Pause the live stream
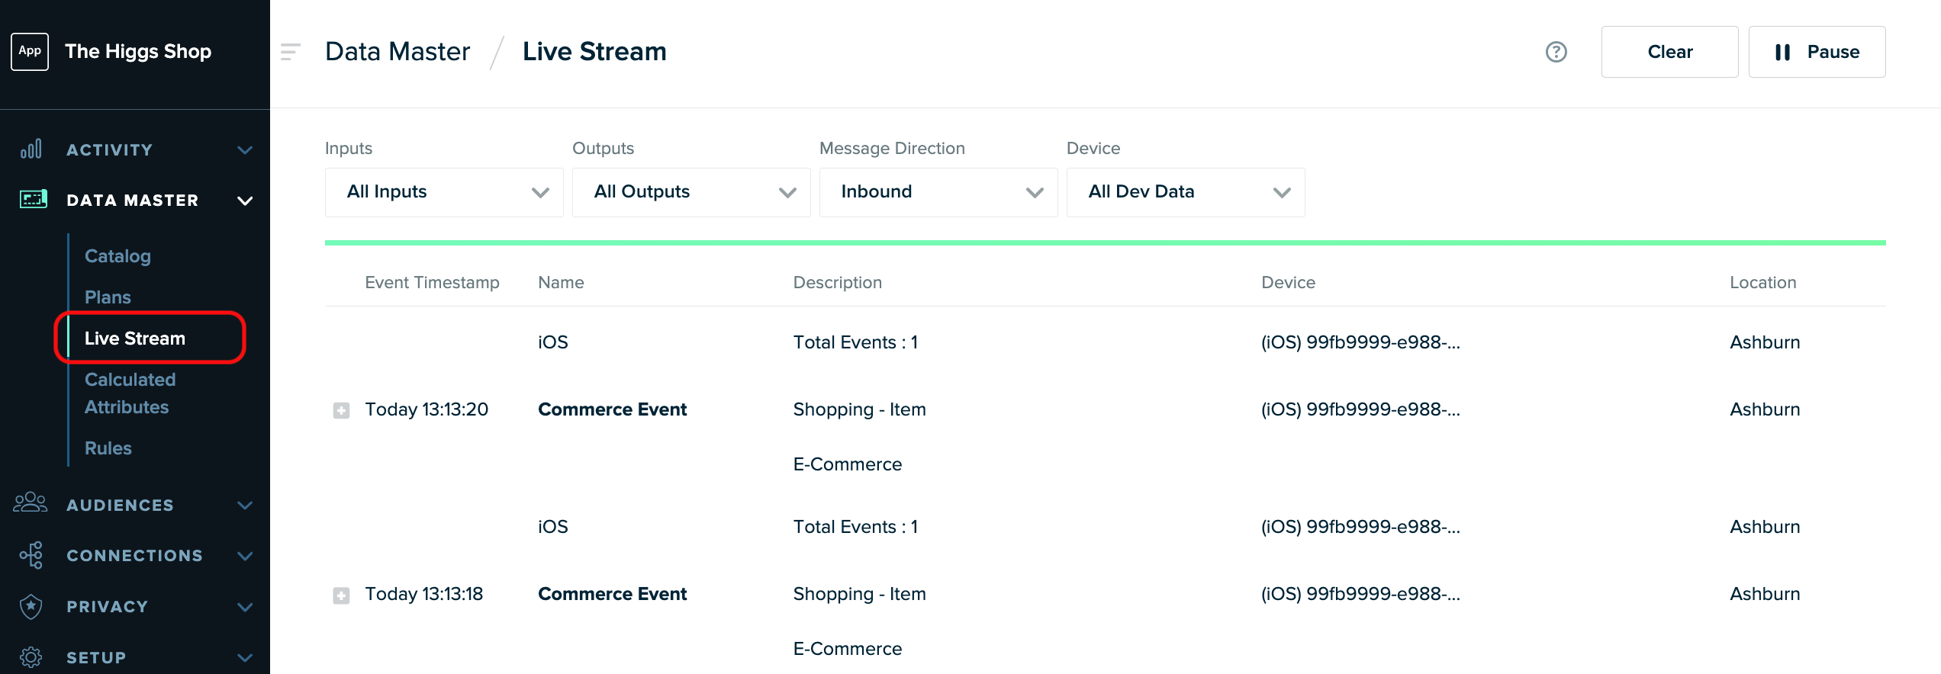 (1817, 52)
